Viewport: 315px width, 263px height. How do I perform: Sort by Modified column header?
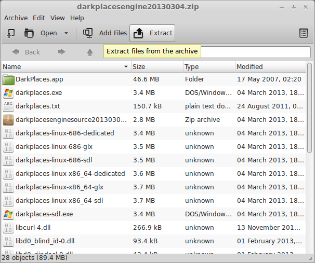click(270, 67)
